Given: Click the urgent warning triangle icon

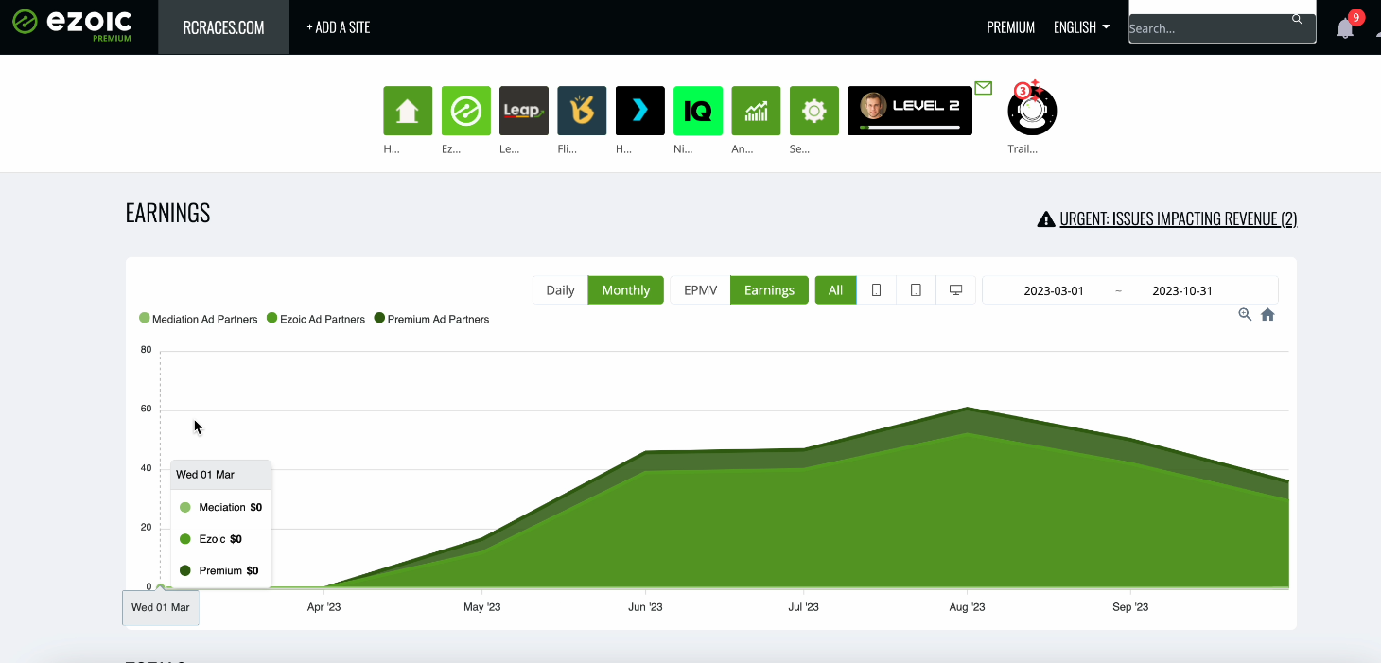Looking at the screenshot, I should click(x=1045, y=219).
